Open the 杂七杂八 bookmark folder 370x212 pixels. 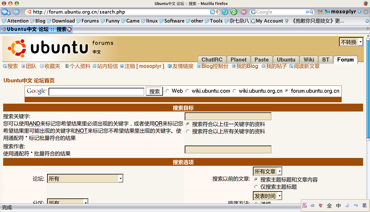pyautogui.click(x=237, y=21)
